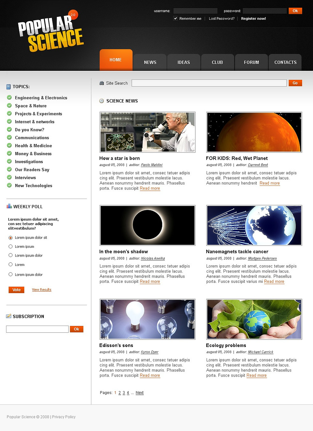Focus the username field

coord(195,11)
